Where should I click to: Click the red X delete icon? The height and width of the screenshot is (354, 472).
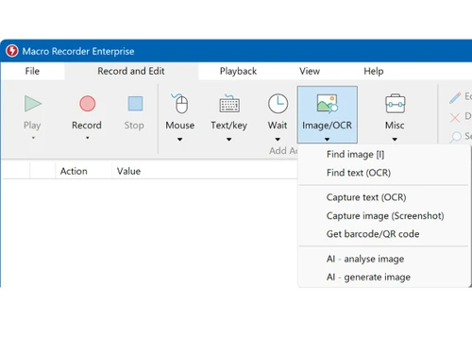[x=455, y=118]
